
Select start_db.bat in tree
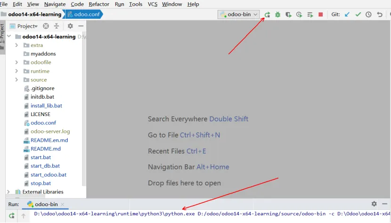point(45,166)
